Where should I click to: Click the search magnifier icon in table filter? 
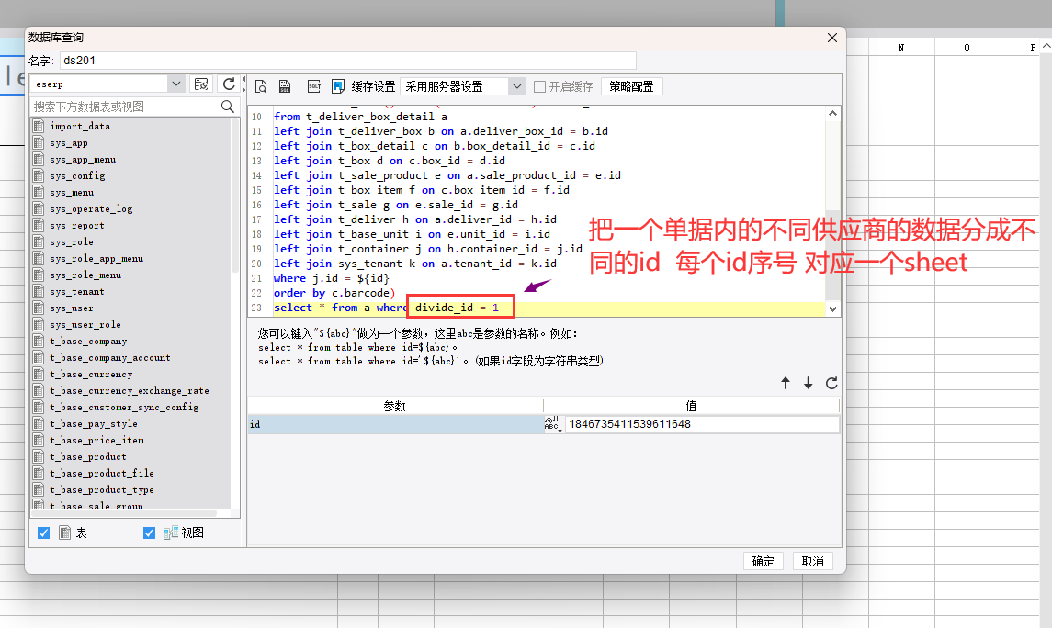(x=228, y=107)
